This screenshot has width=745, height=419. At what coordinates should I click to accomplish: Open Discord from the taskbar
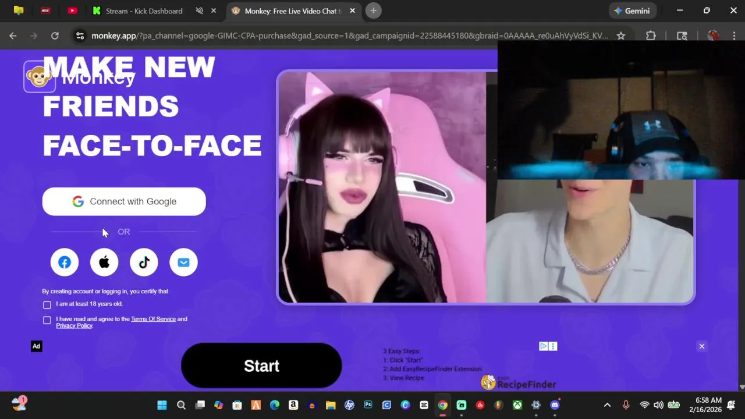pos(555,405)
